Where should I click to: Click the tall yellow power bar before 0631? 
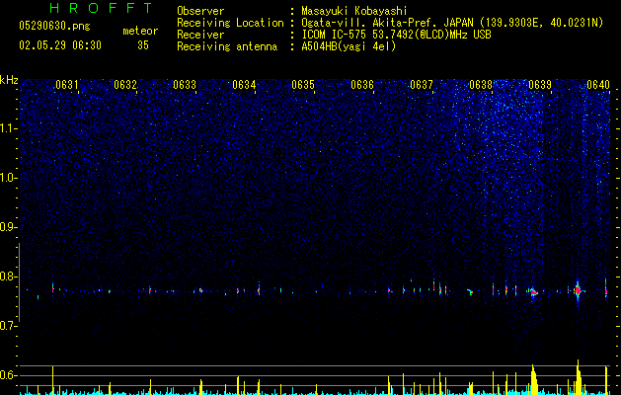52,380
